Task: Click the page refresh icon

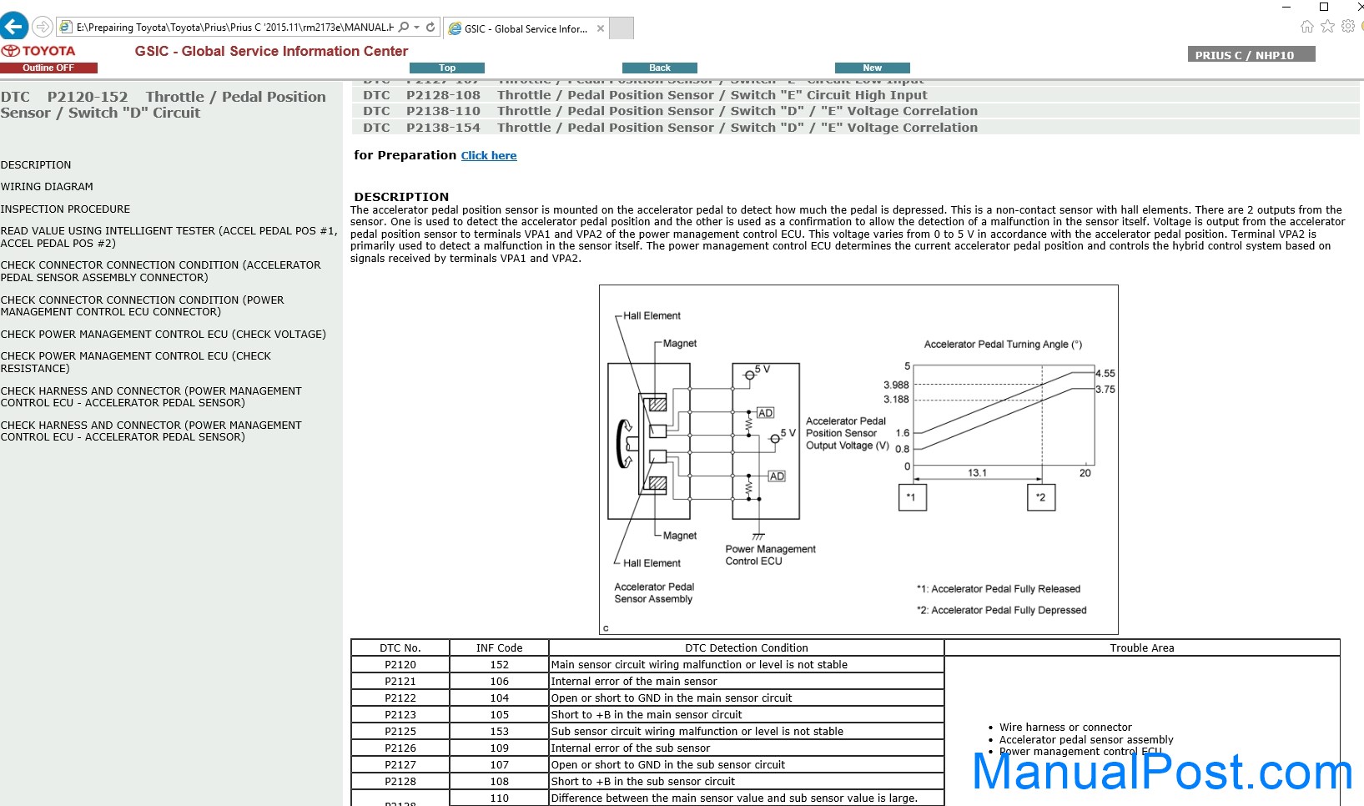Action: point(430,27)
